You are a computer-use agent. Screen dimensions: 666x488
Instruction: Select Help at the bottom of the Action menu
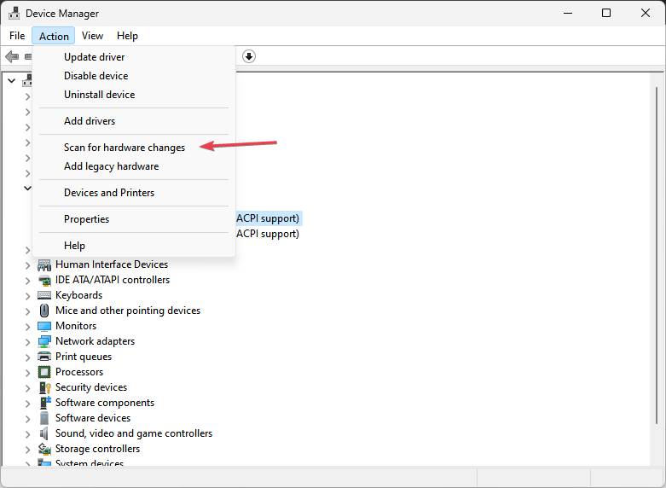tap(134, 246)
